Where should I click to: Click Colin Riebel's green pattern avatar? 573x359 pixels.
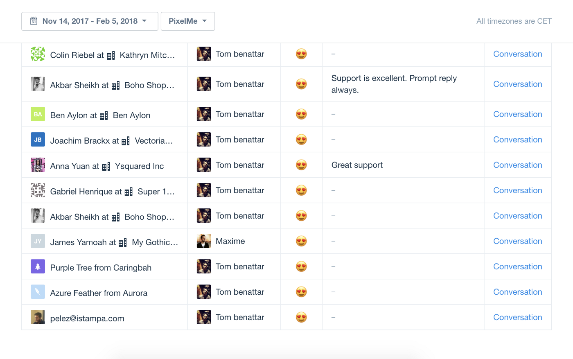[38, 54]
